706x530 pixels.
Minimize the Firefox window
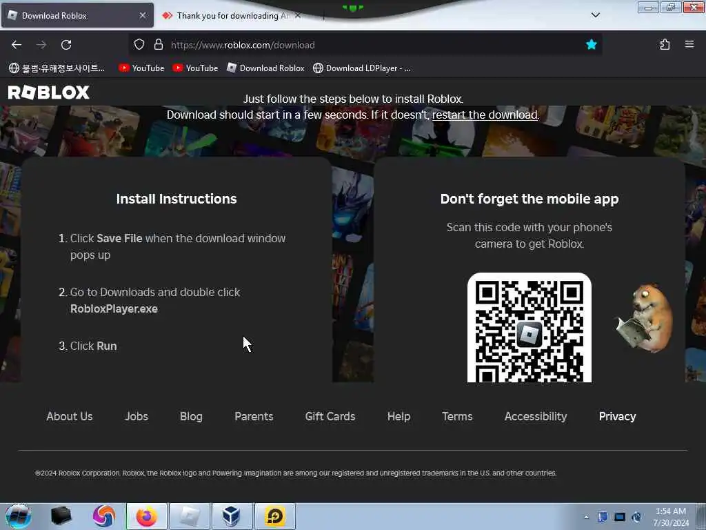click(648, 7)
